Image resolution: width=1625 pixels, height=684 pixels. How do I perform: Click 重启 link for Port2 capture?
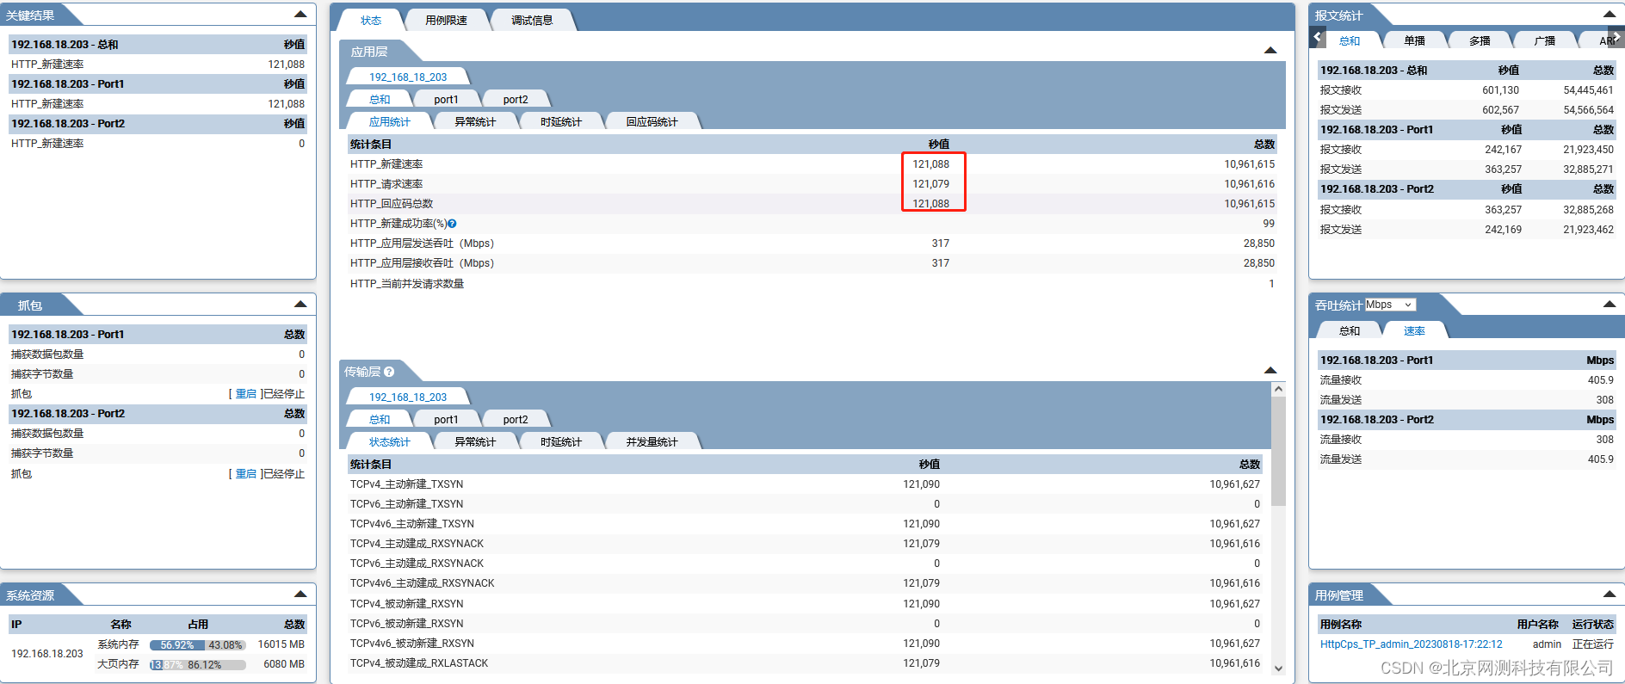[x=246, y=474]
